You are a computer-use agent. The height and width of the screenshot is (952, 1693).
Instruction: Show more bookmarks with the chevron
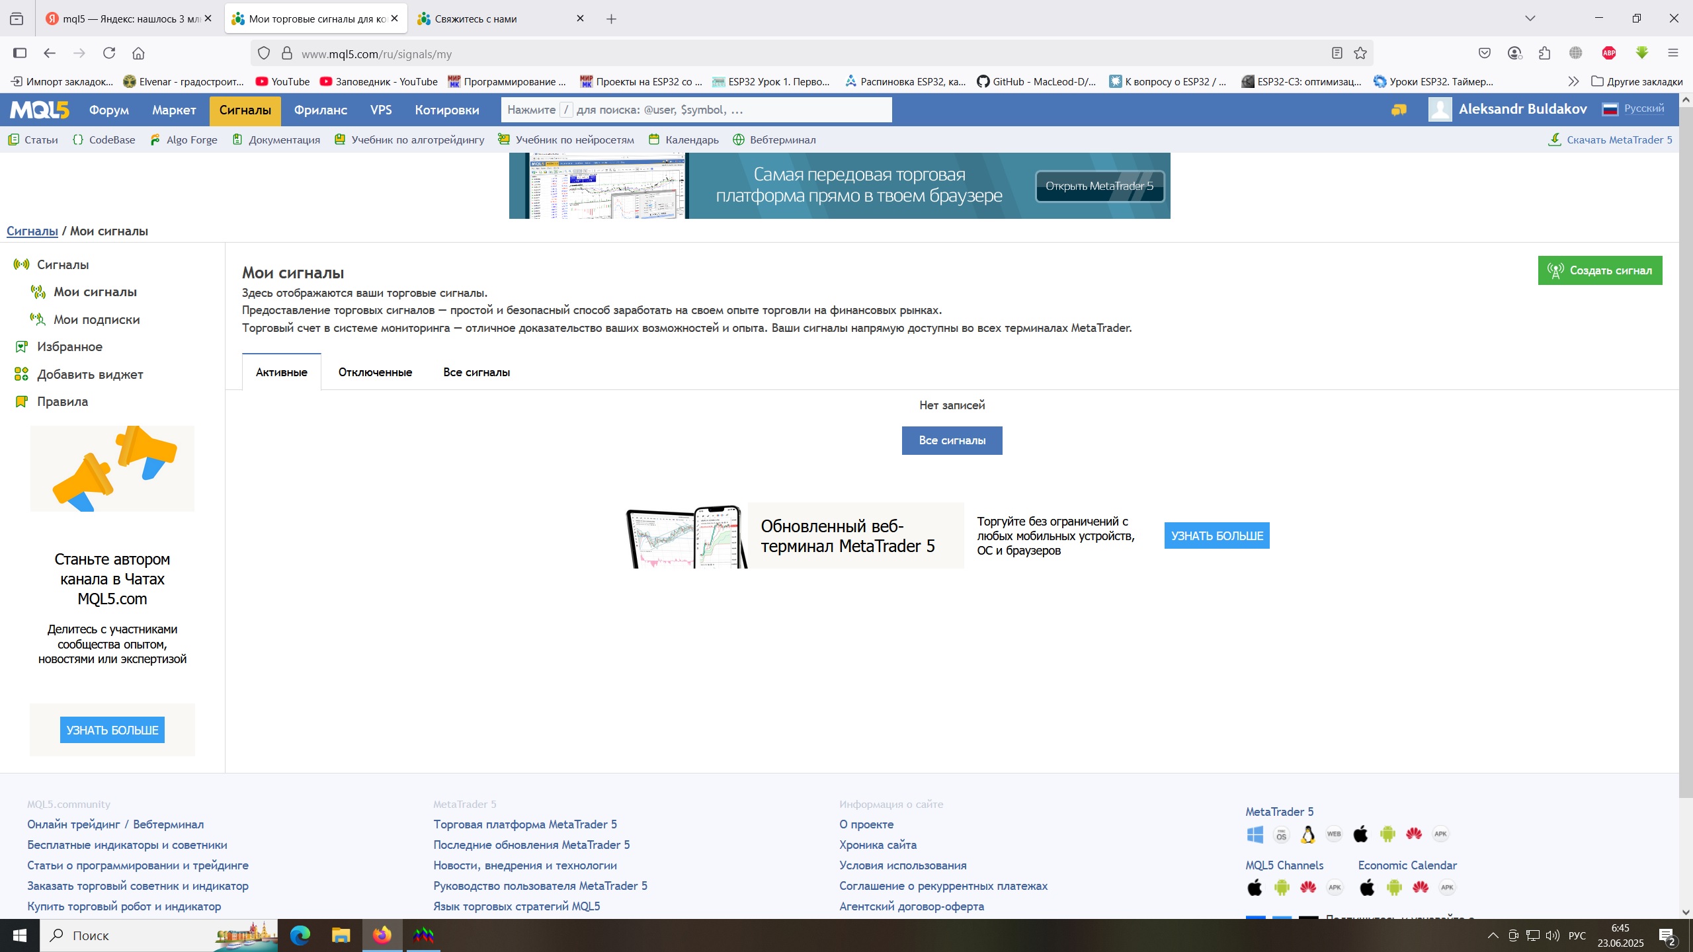1573,81
